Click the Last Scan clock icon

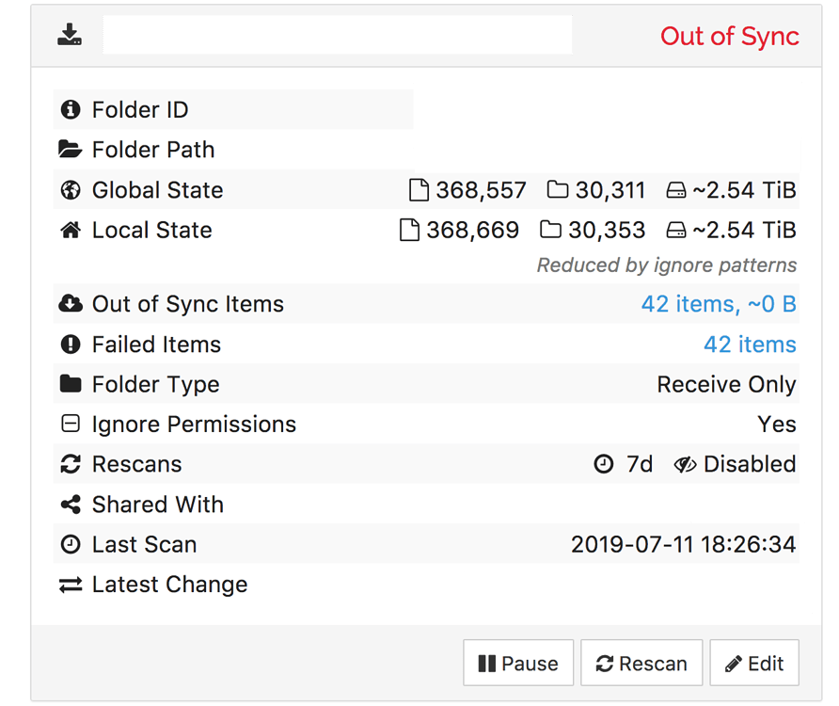tap(71, 544)
